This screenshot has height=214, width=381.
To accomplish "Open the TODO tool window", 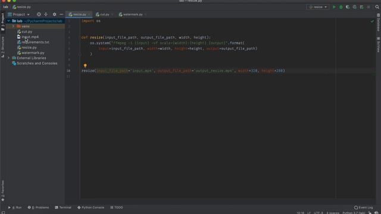I will pos(117,207).
